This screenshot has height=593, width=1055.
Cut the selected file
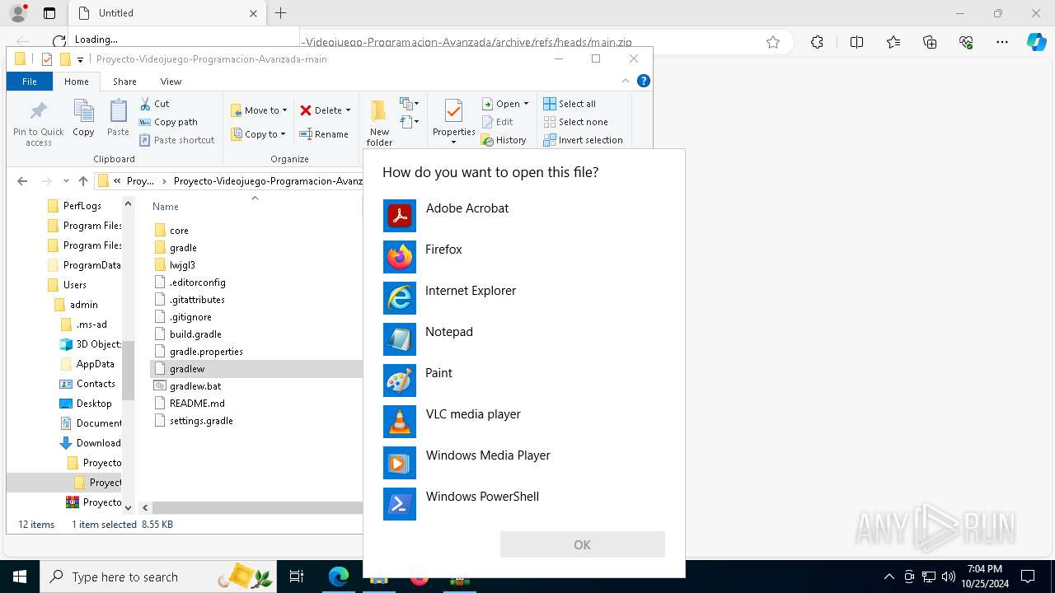(x=154, y=104)
